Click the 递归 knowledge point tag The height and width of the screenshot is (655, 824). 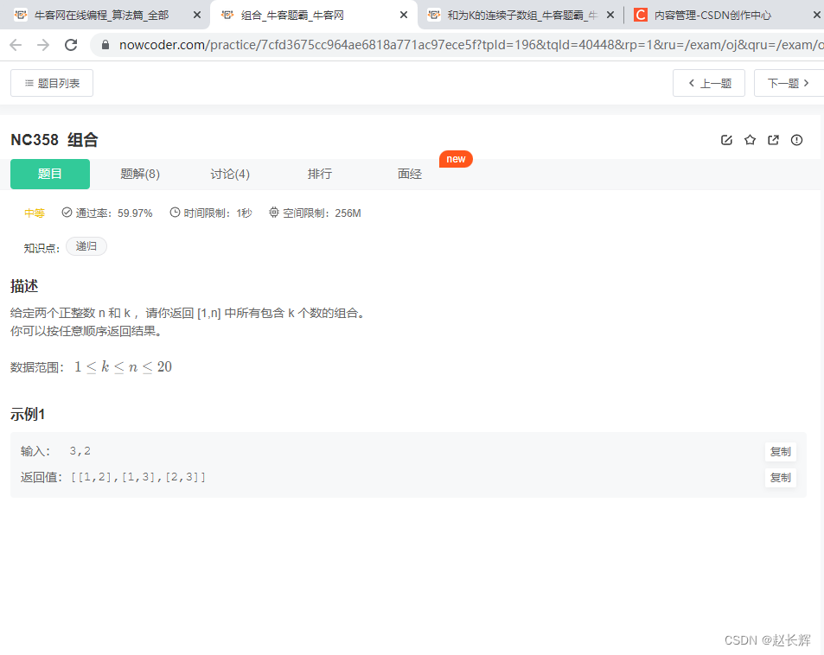pos(86,245)
